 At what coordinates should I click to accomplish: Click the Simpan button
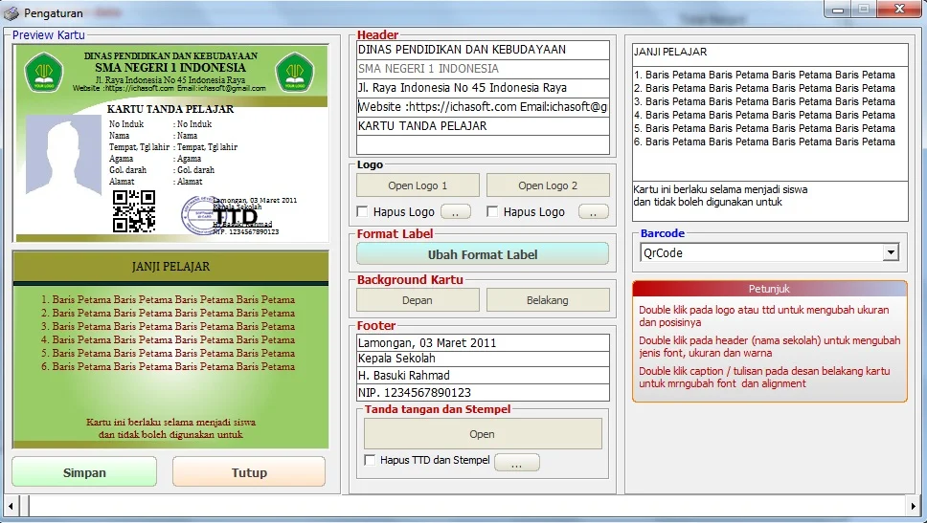click(x=84, y=472)
